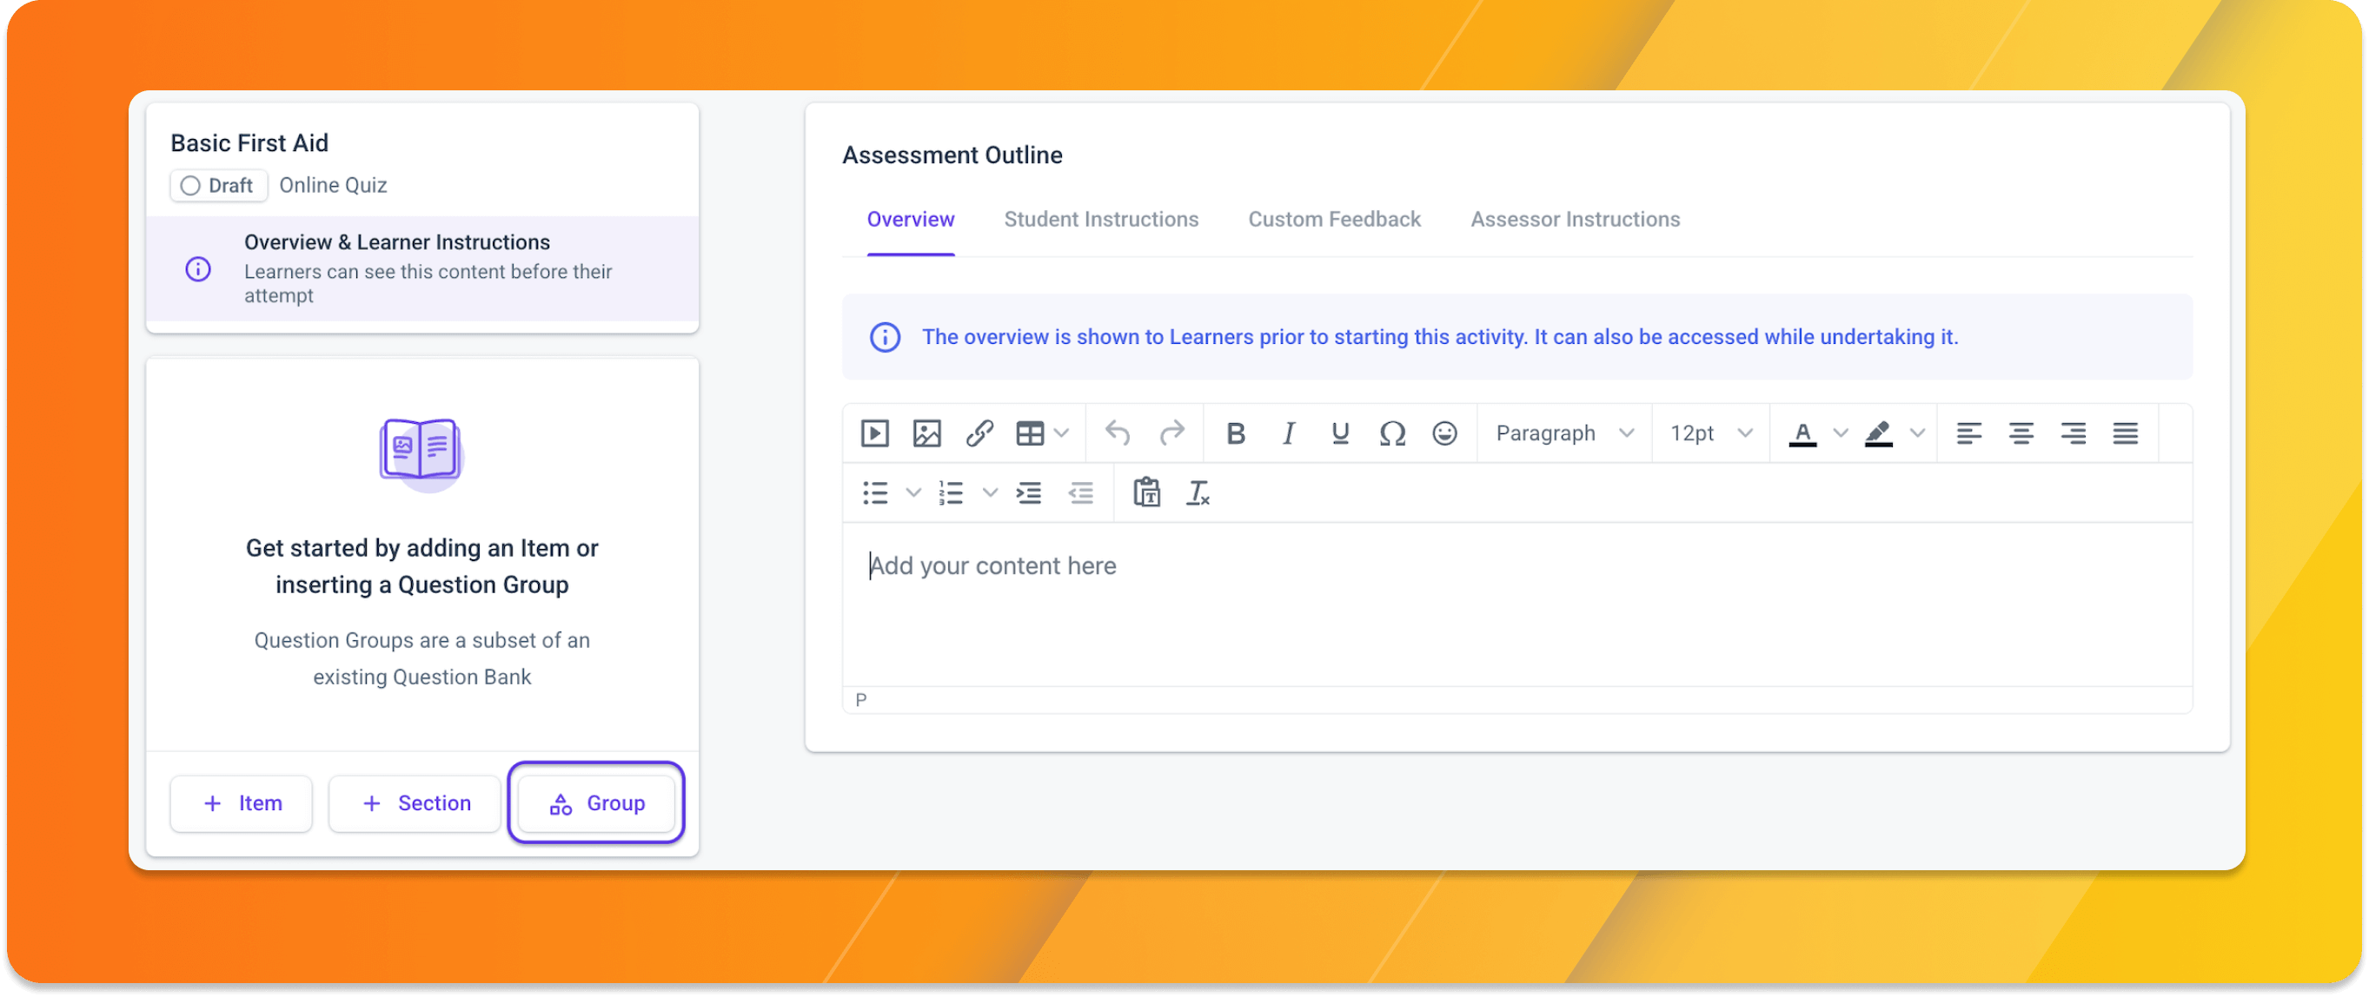Click the info icon in the blue banner
The height and width of the screenshot is (997, 2369).
coord(885,337)
